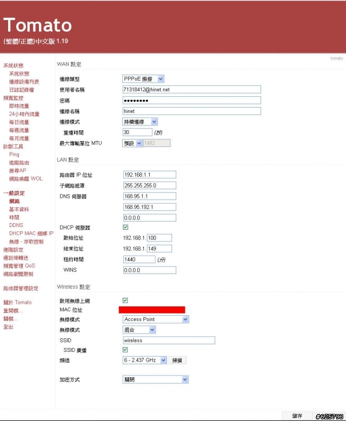Click the 儲存 save button

[297, 416]
